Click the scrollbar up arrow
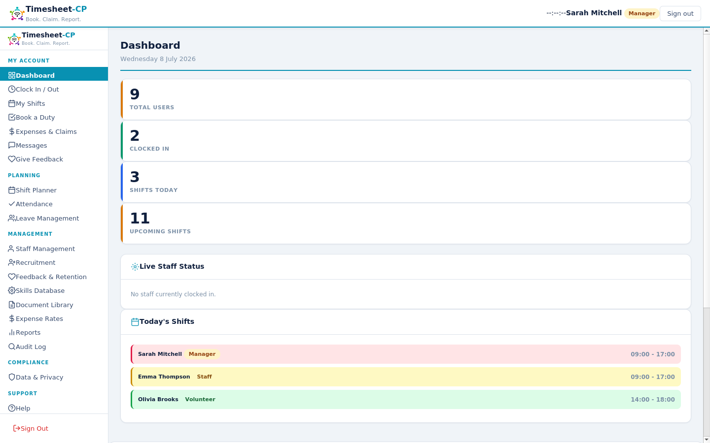Screen dimensions: 710x443 coord(707,31)
